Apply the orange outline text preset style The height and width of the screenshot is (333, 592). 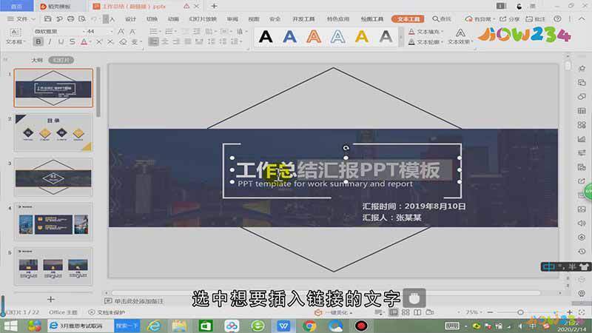point(314,36)
